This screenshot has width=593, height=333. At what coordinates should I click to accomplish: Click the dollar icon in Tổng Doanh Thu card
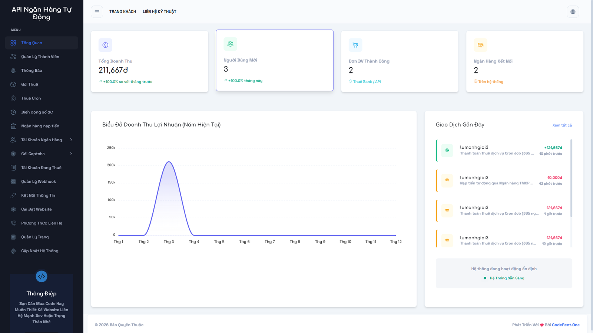(x=105, y=45)
